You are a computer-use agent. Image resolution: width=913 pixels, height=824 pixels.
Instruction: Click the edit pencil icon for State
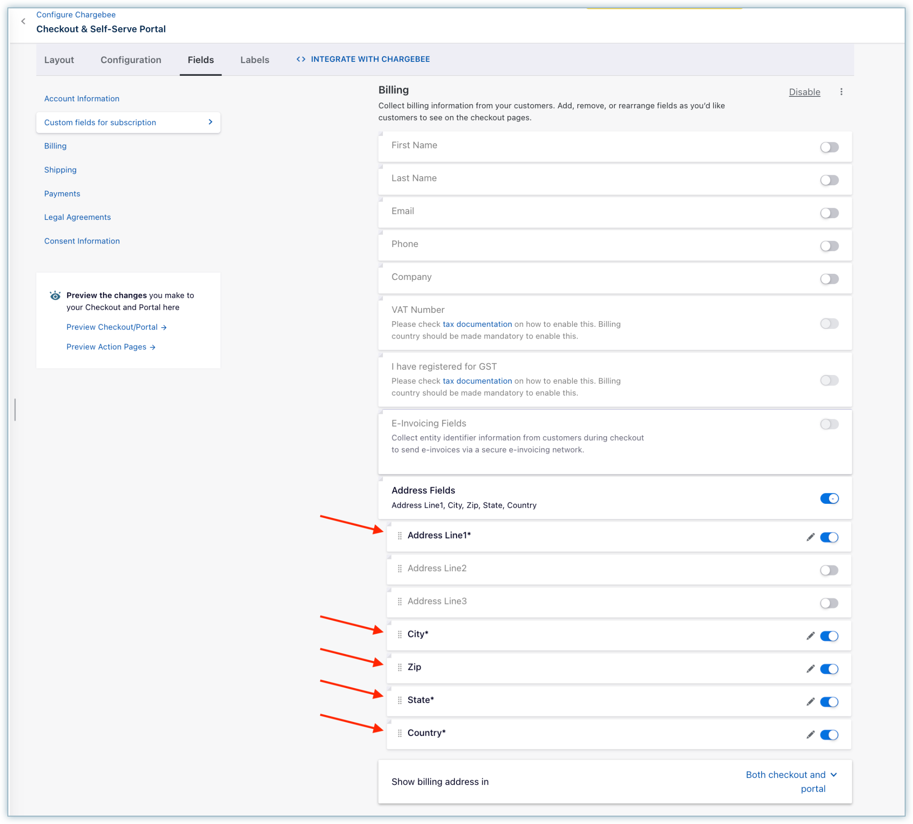point(810,702)
